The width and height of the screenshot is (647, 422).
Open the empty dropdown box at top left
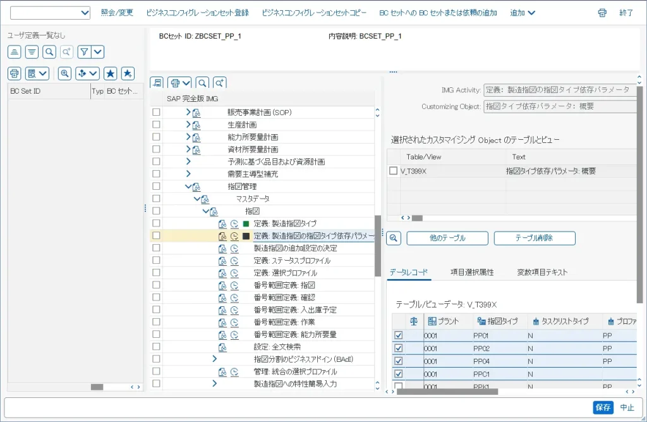(50, 13)
